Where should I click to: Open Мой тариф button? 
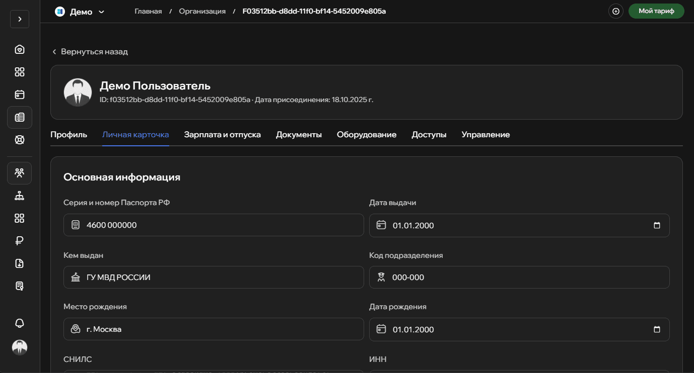(x=656, y=11)
